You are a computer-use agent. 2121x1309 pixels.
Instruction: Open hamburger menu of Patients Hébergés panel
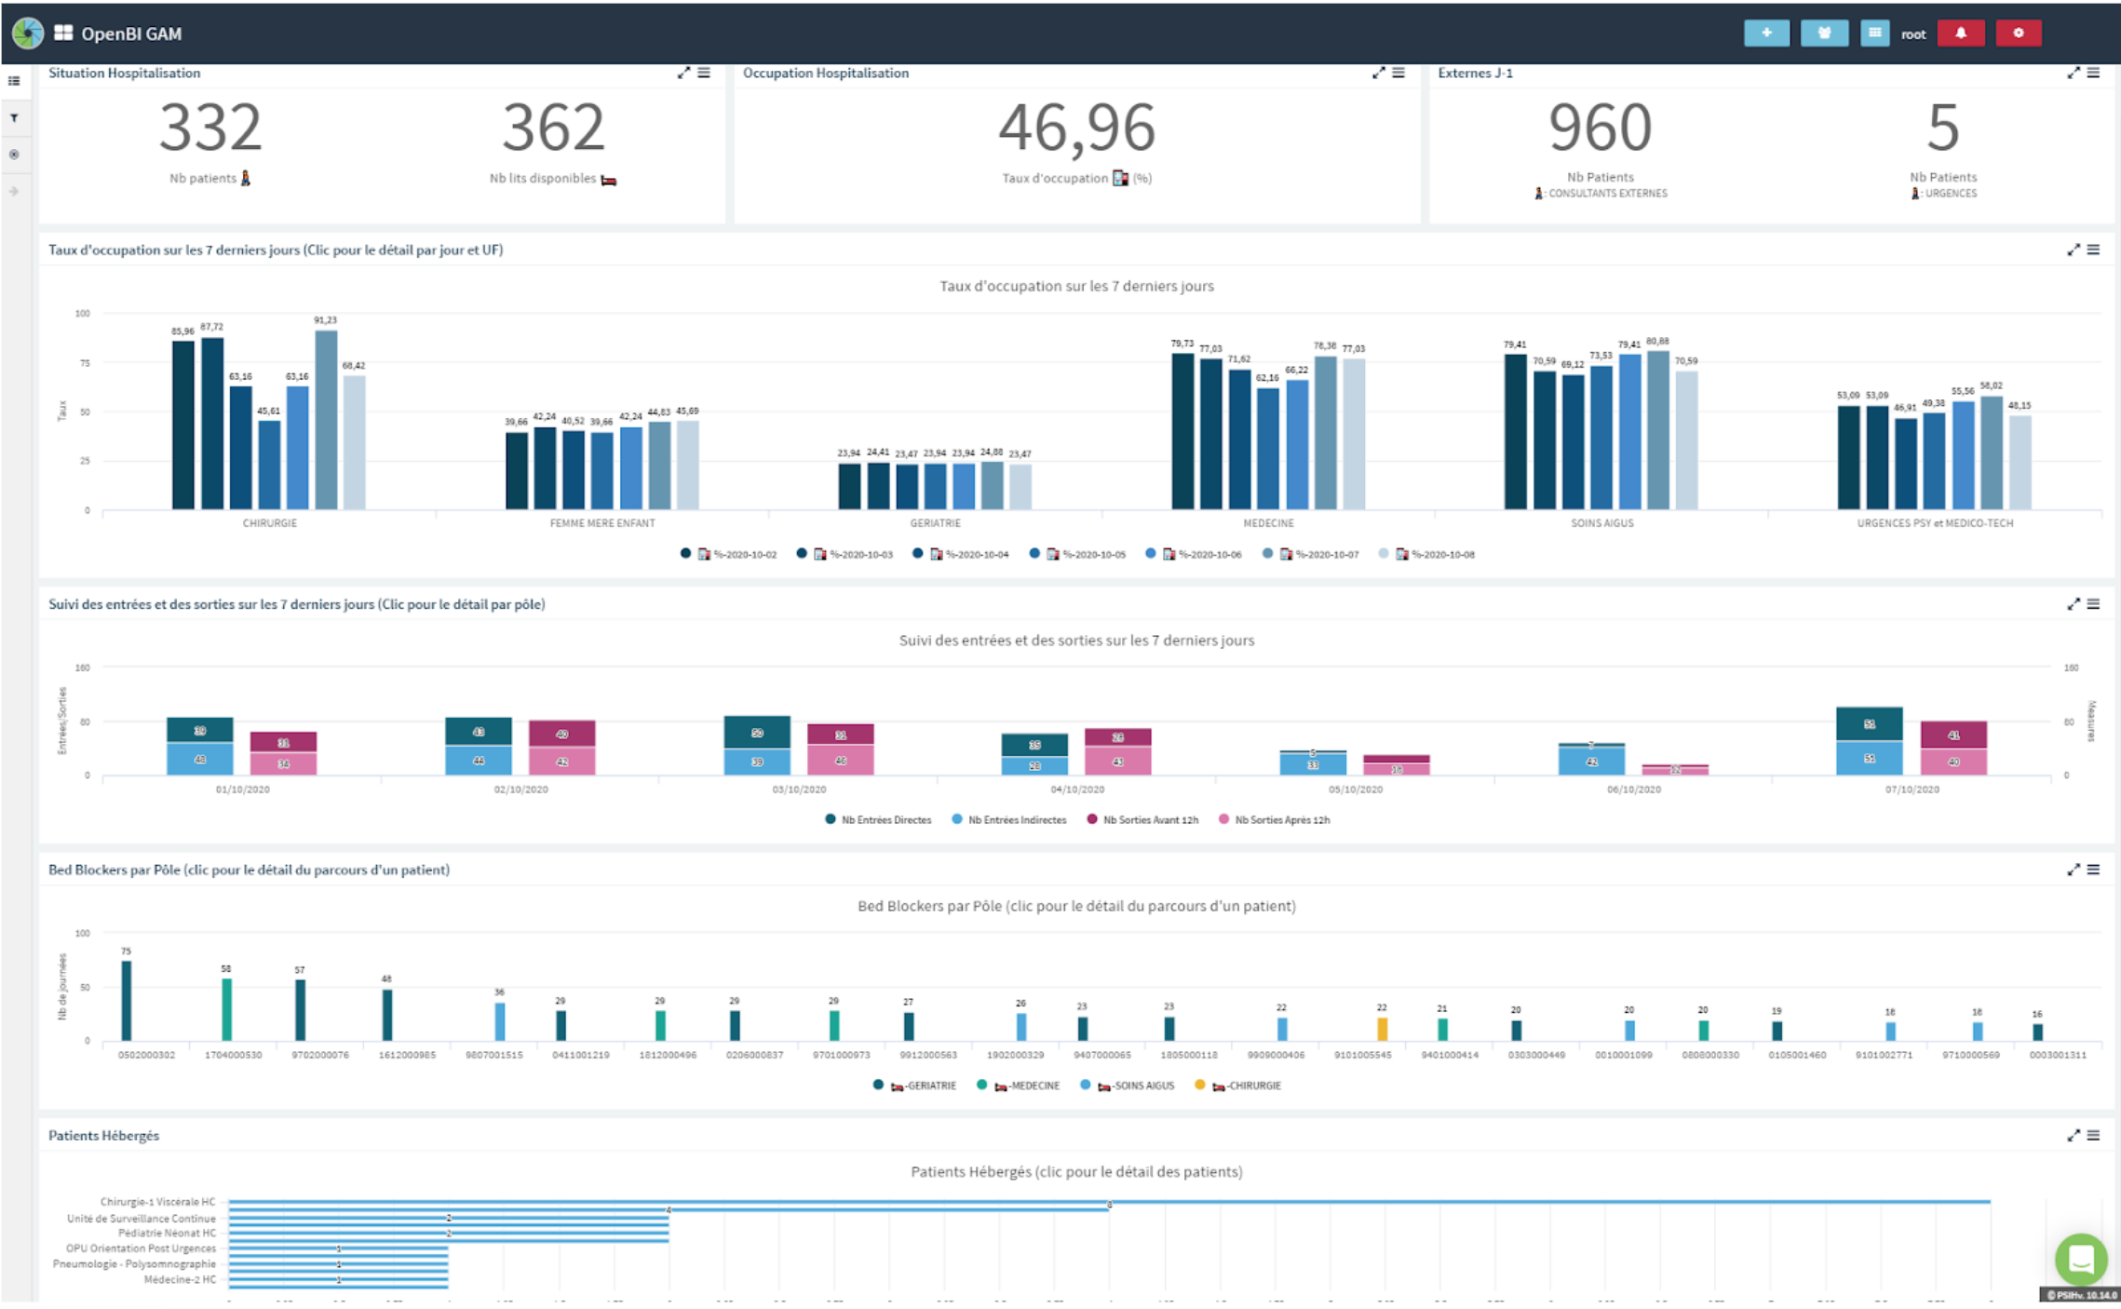2093,1135
